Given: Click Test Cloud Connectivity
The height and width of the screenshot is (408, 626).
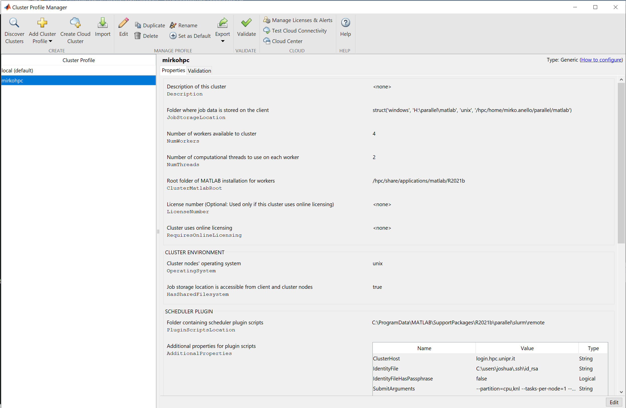Looking at the screenshot, I should (295, 31).
